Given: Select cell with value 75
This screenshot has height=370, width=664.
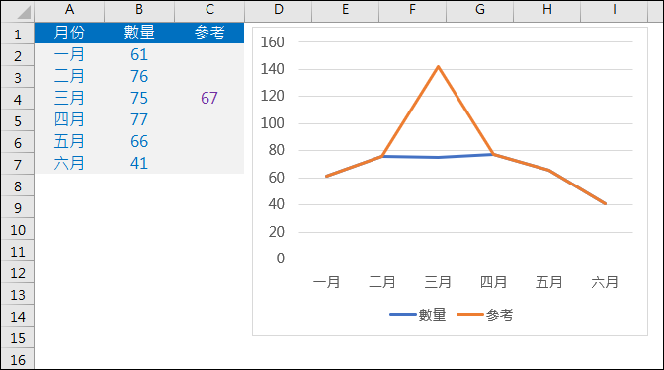Looking at the screenshot, I should [x=139, y=98].
